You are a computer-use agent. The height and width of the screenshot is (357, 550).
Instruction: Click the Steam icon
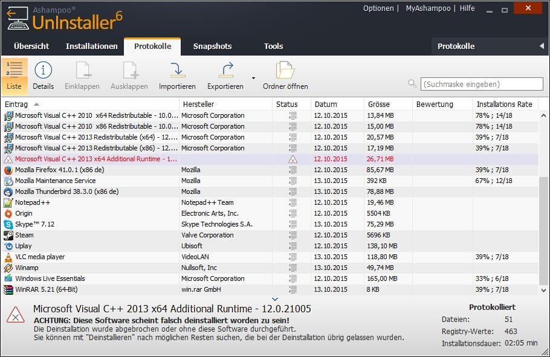(x=8, y=236)
